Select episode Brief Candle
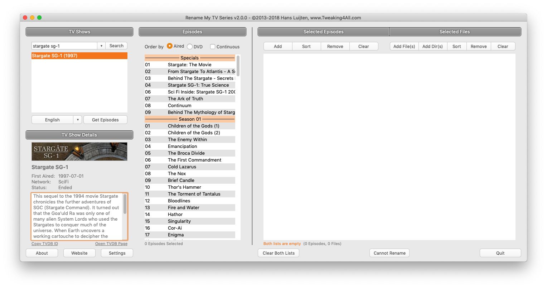The height and width of the screenshot is (288, 547). point(190,181)
